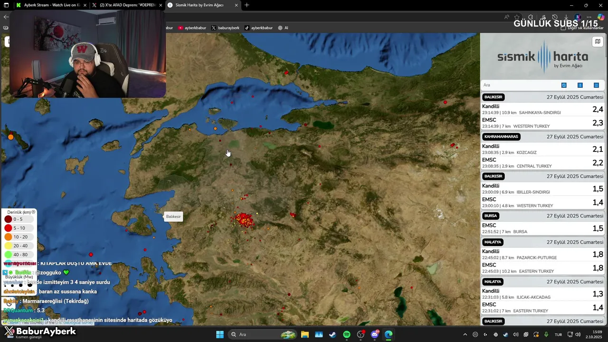Select green 40-80 depth color swatch
Image resolution: width=608 pixels, height=342 pixels.
[8, 255]
